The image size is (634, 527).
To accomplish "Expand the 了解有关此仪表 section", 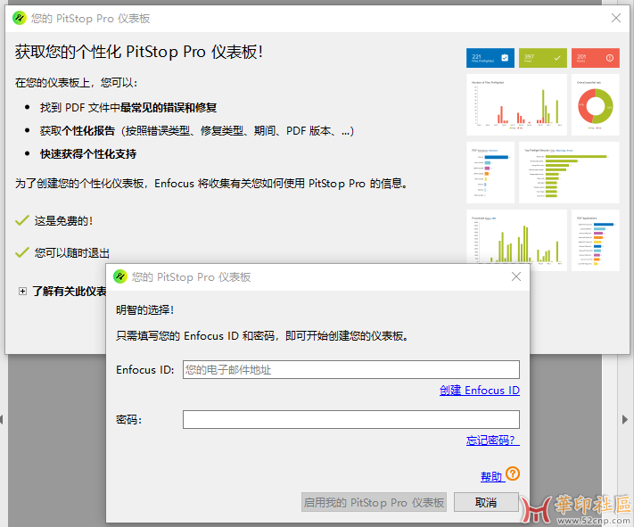I will point(22,292).
